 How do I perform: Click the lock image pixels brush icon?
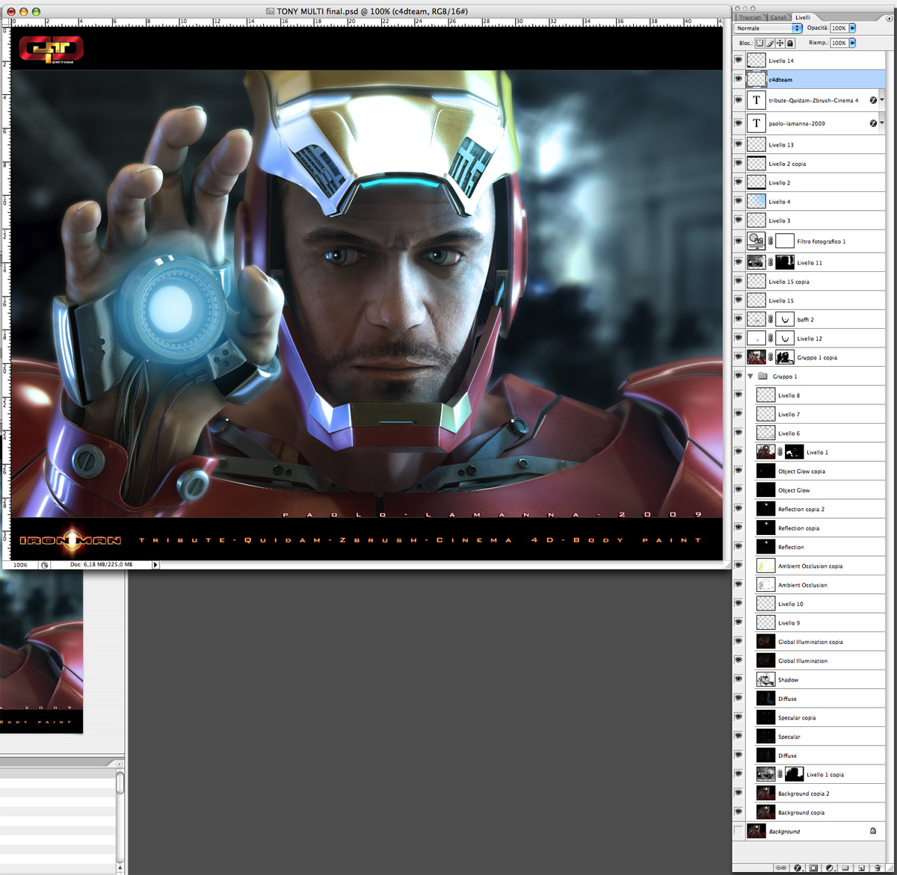coord(770,43)
